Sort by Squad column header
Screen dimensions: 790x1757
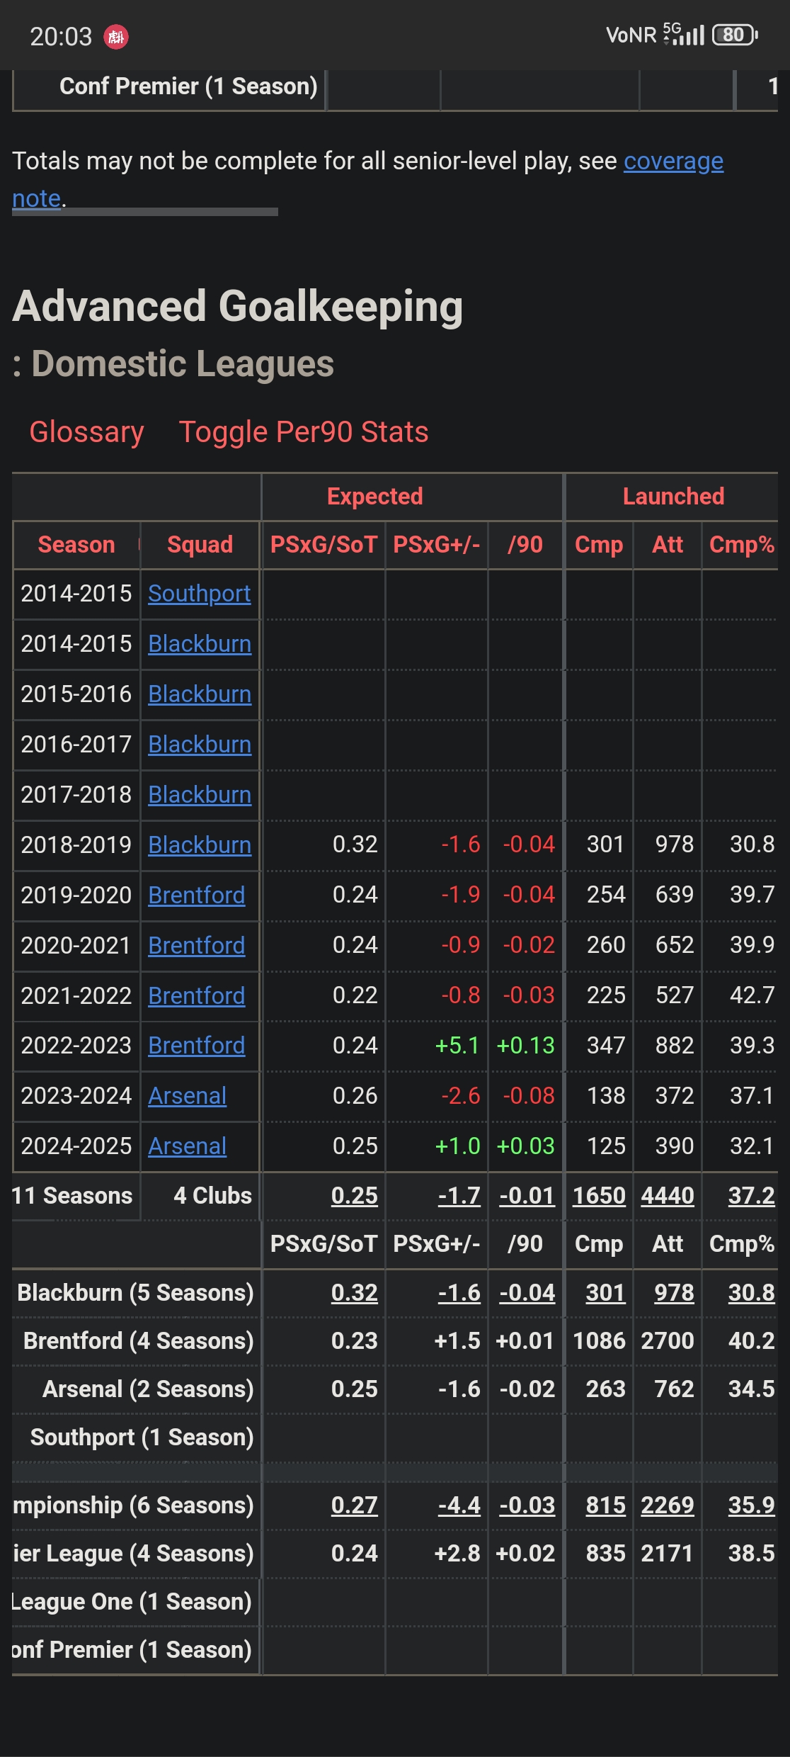pos(200,545)
